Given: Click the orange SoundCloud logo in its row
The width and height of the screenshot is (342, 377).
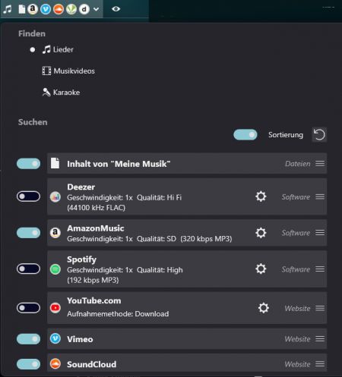Looking at the screenshot, I should pos(55,364).
